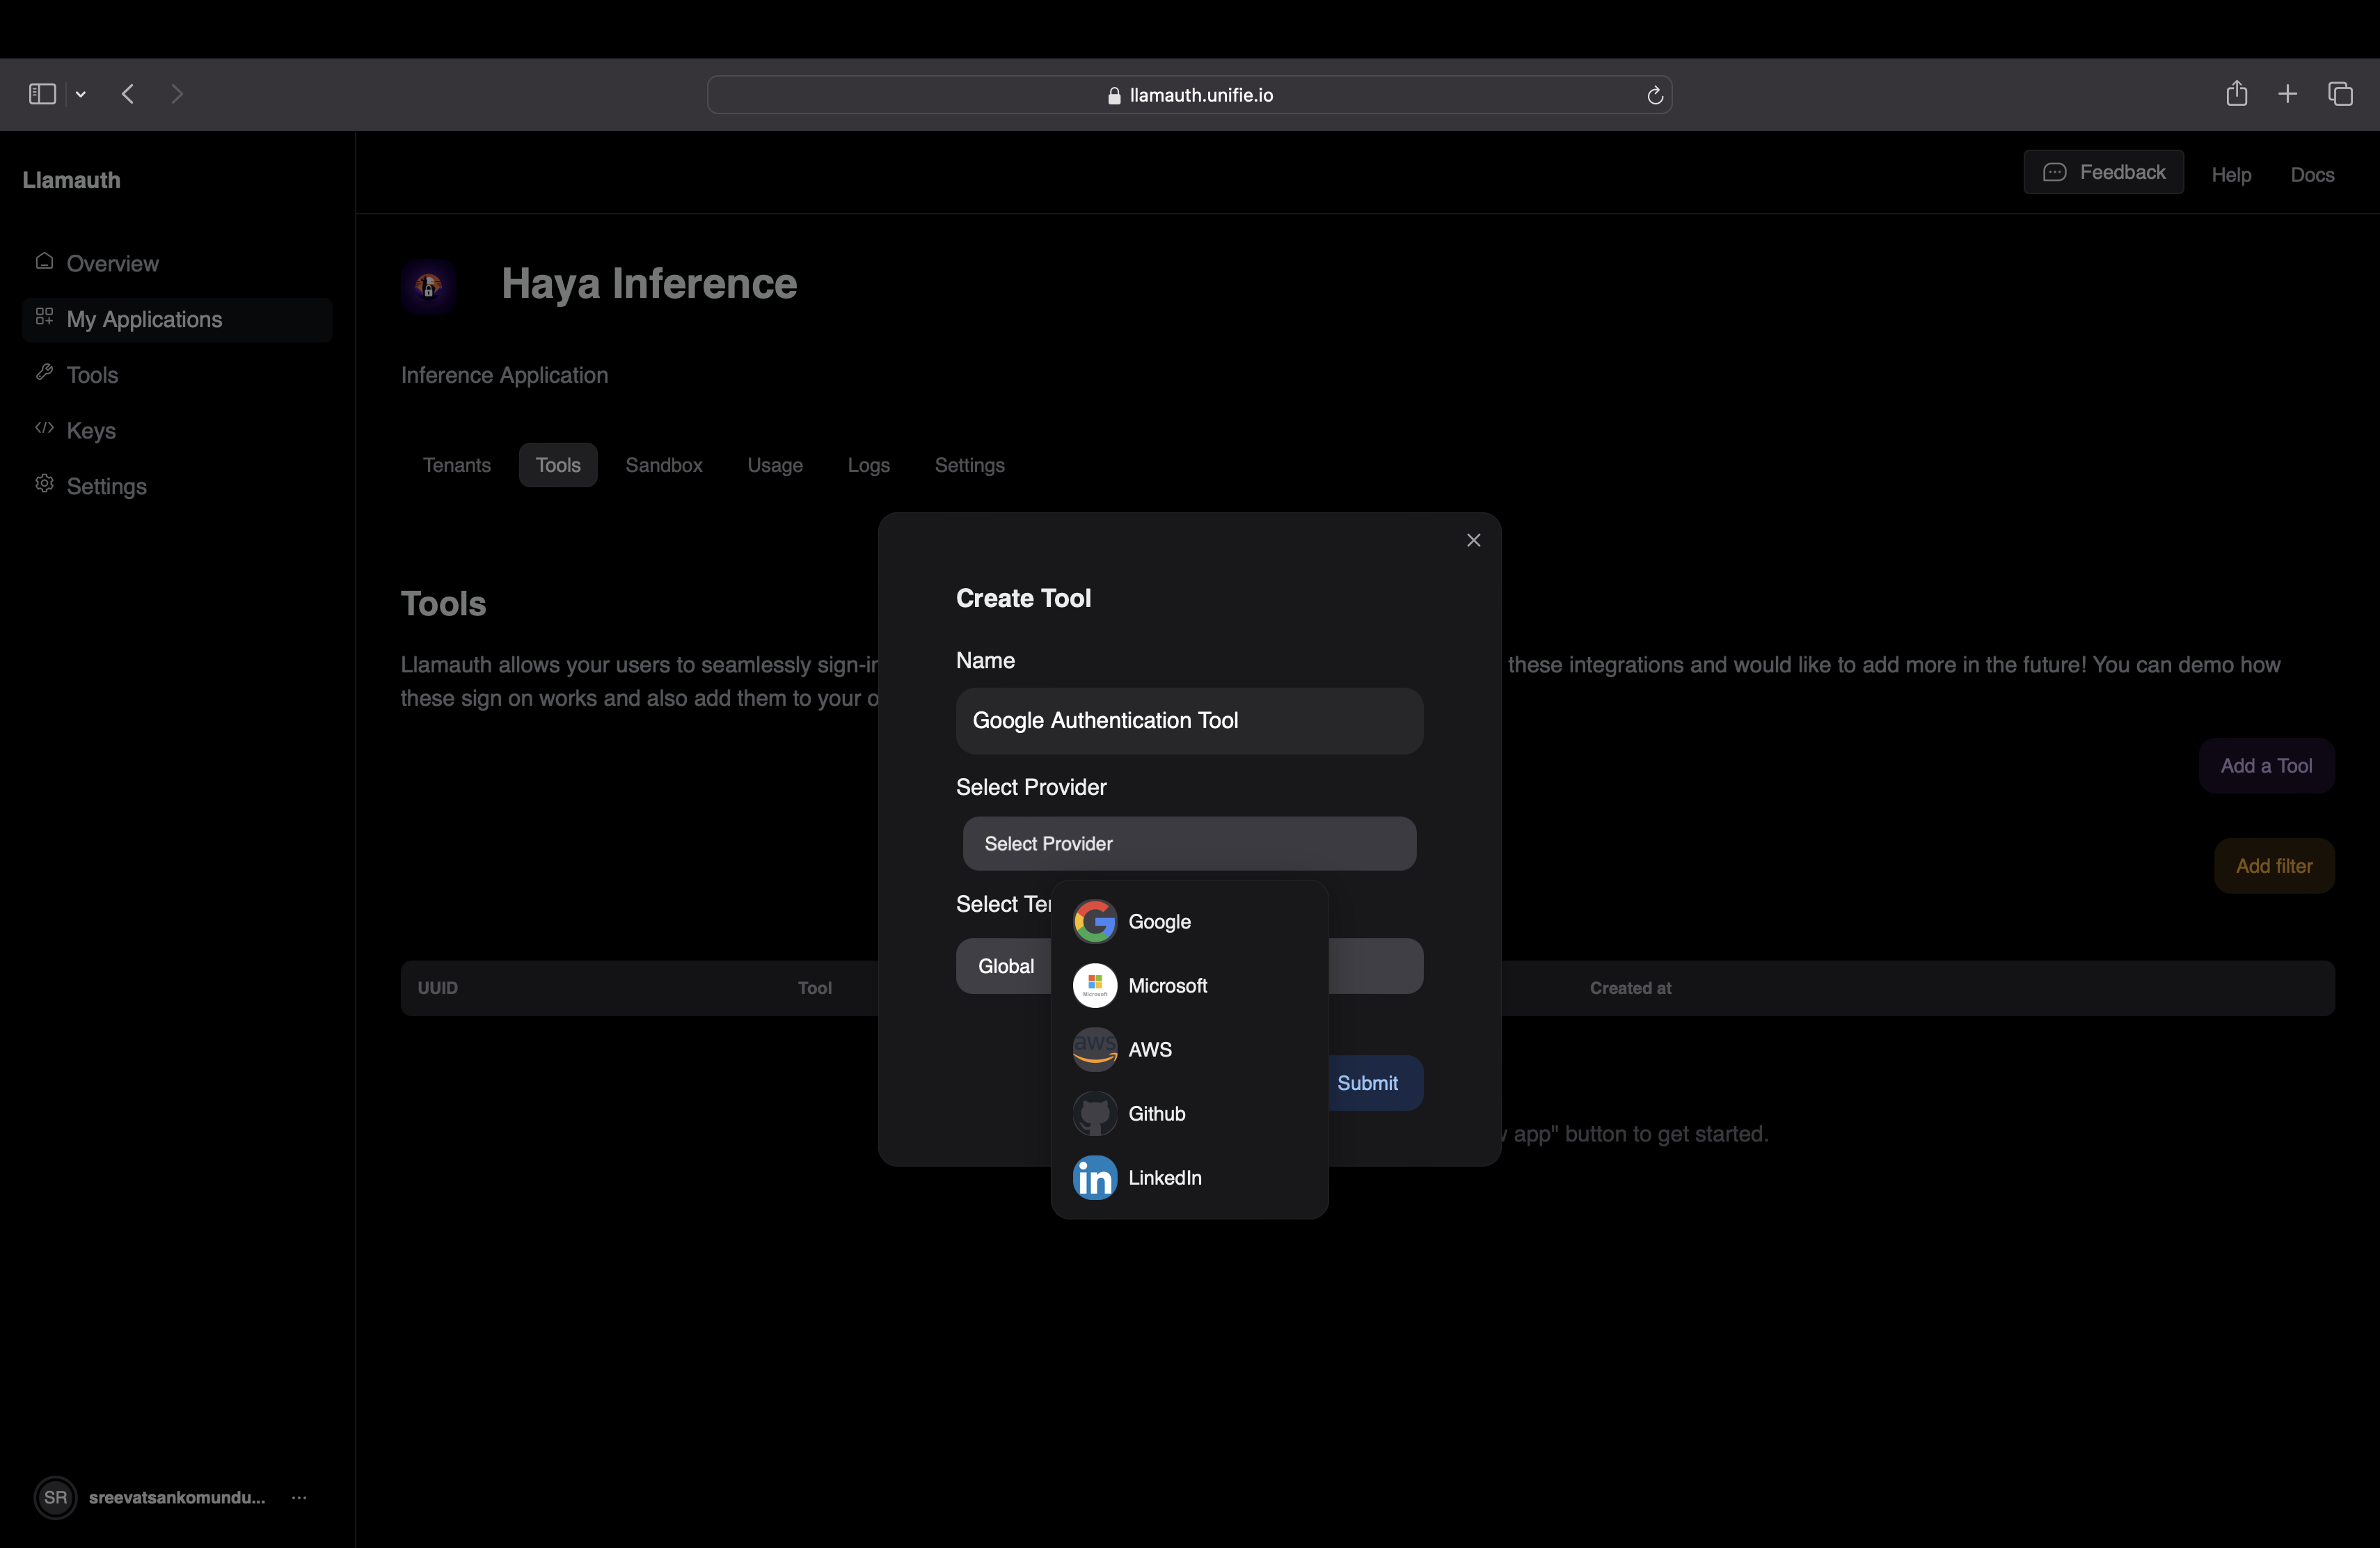Select Google provider icon in dropdown
Screen dimensions: 2380x1548
point(1094,921)
